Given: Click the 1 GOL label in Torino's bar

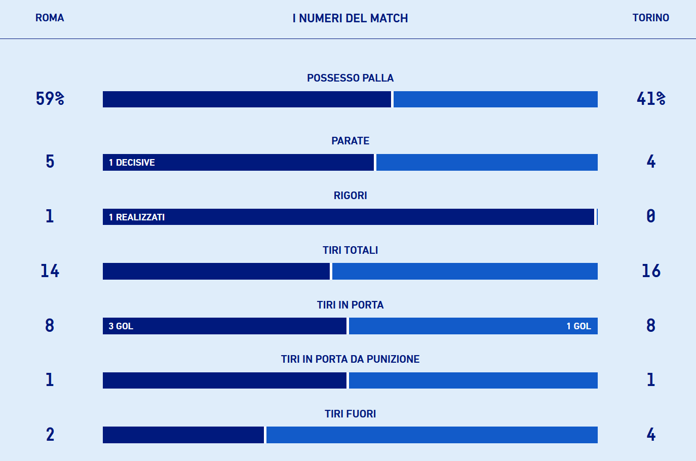Looking at the screenshot, I should tap(578, 326).
